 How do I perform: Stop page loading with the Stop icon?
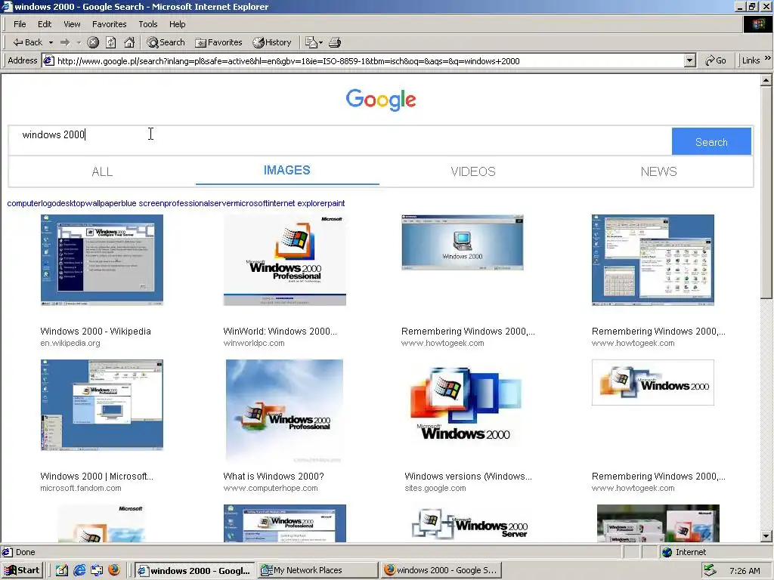[x=93, y=42]
